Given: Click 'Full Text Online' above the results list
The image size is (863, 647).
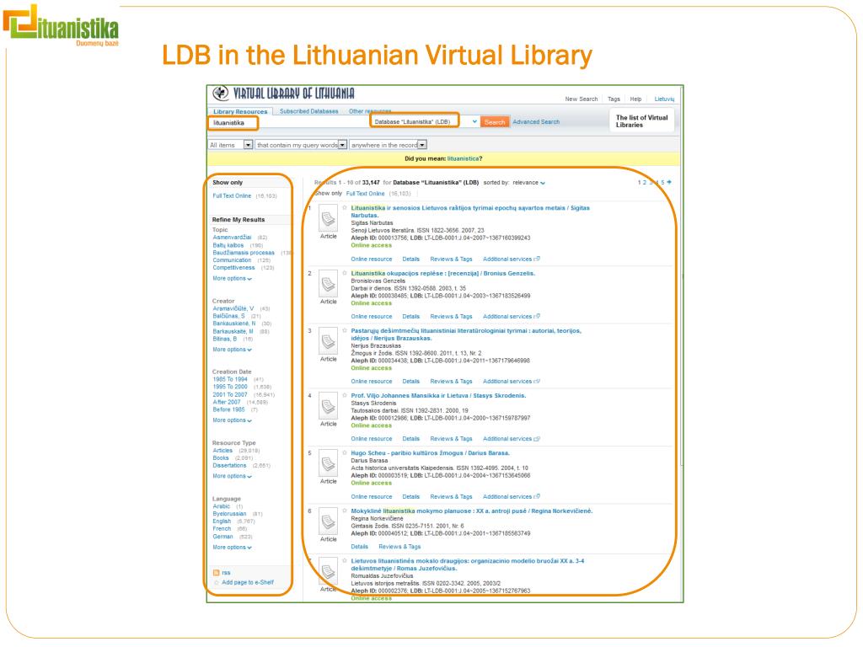Looking at the screenshot, I should (366, 194).
